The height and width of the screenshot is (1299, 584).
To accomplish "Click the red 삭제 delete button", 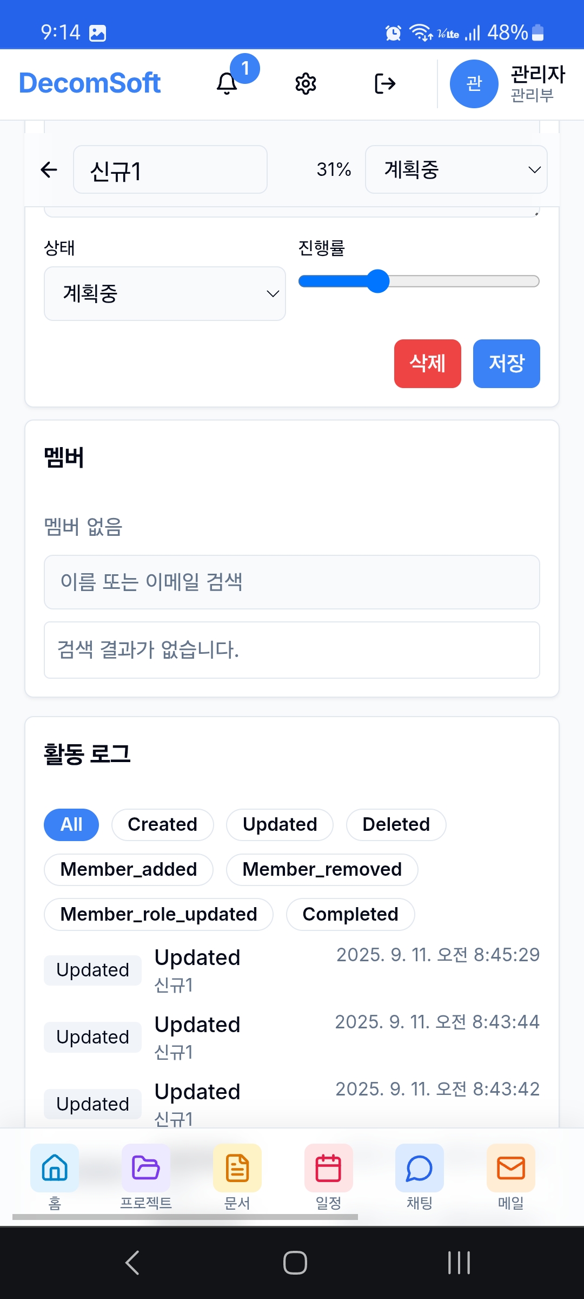I will tap(428, 364).
